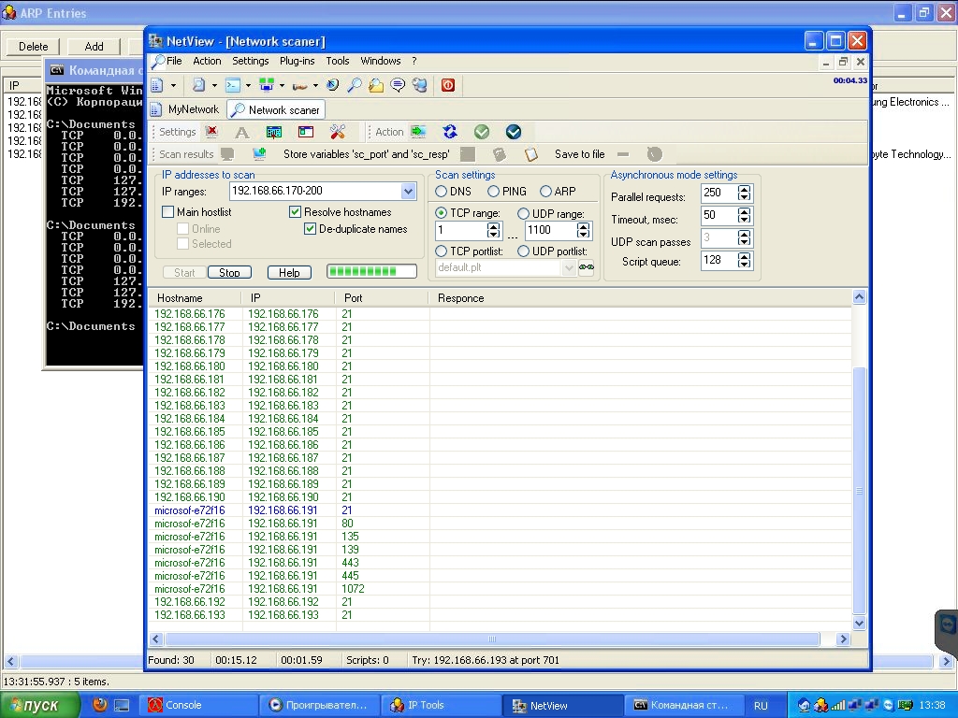Click the blue refresh arrows Action icon
The image size is (958, 718).
[x=450, y=131]
